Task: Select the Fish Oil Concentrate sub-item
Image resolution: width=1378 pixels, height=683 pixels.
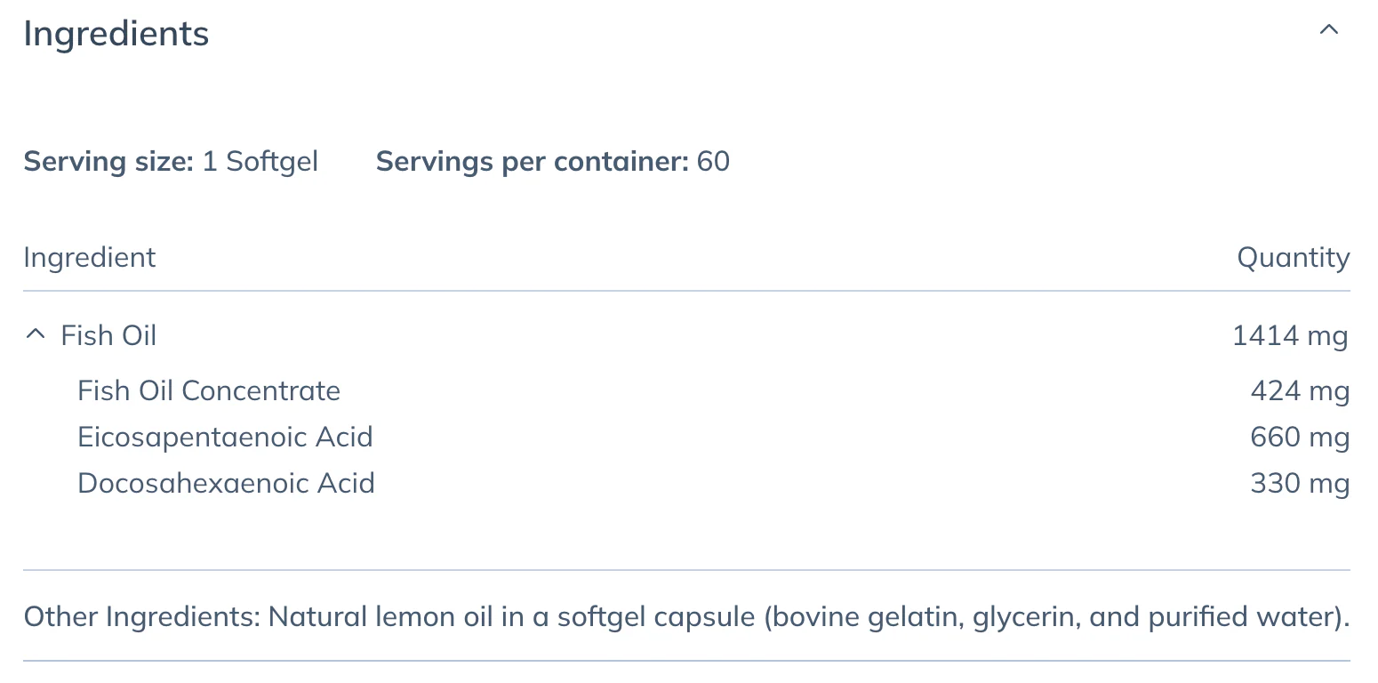Action: click(209, 390)
